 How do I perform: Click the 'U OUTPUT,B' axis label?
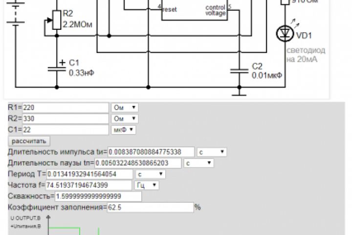click(25, 218)
